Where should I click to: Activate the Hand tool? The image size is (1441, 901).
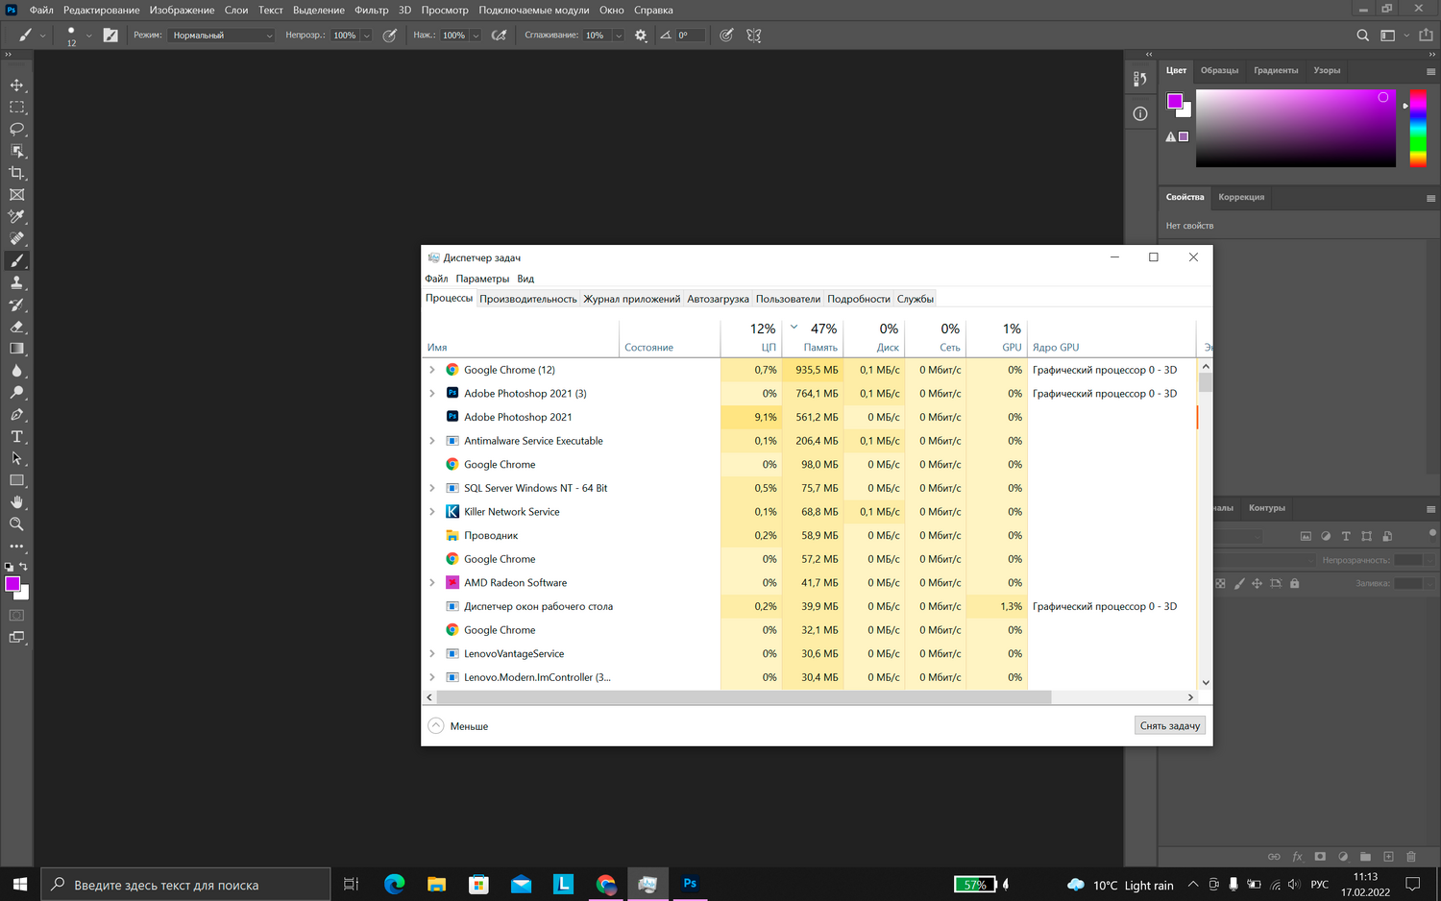16,502
